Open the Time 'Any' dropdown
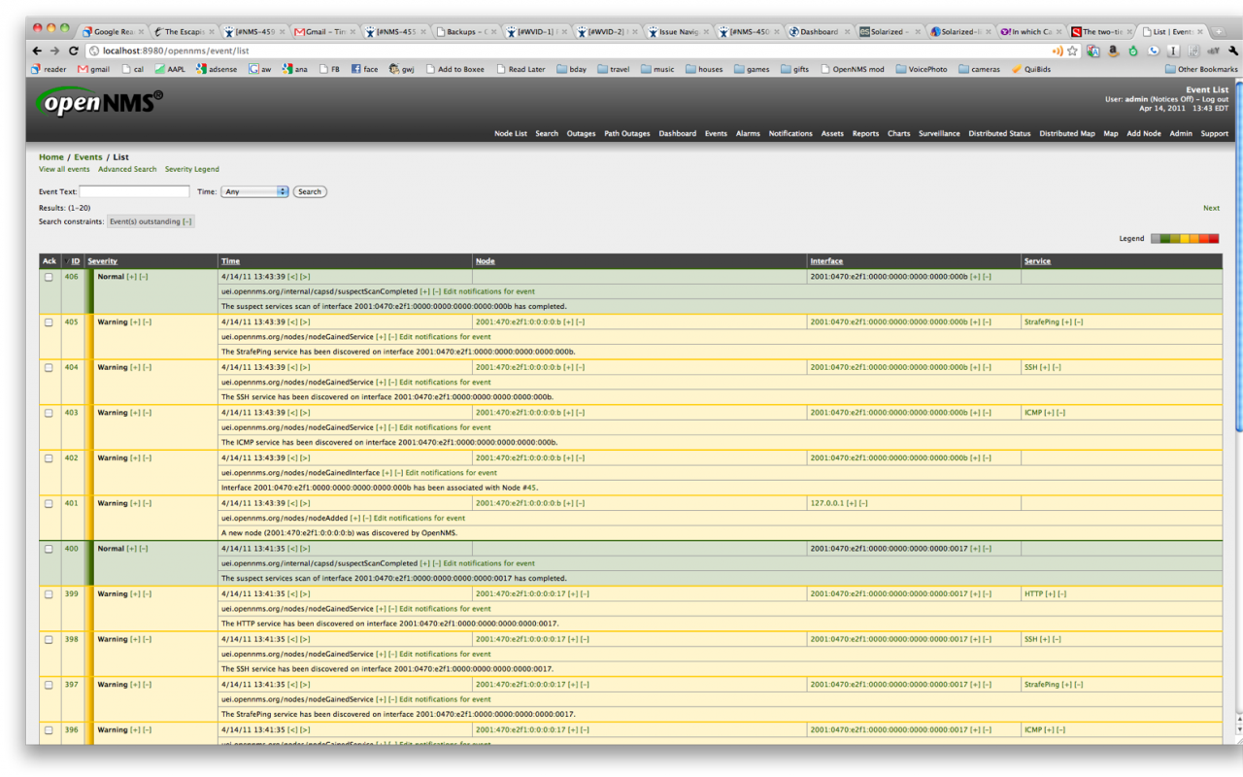1243x777 pixels. (255, 191)
